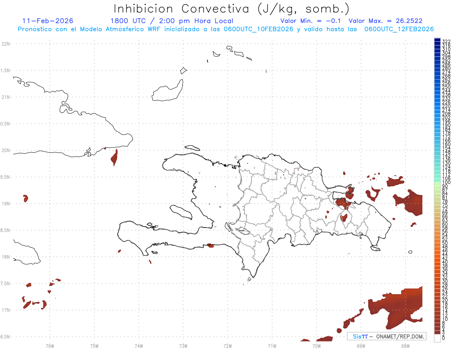Click the '202' value on the colorbar
Viewport: 455px width, 351px height.
tap(446, 117)
